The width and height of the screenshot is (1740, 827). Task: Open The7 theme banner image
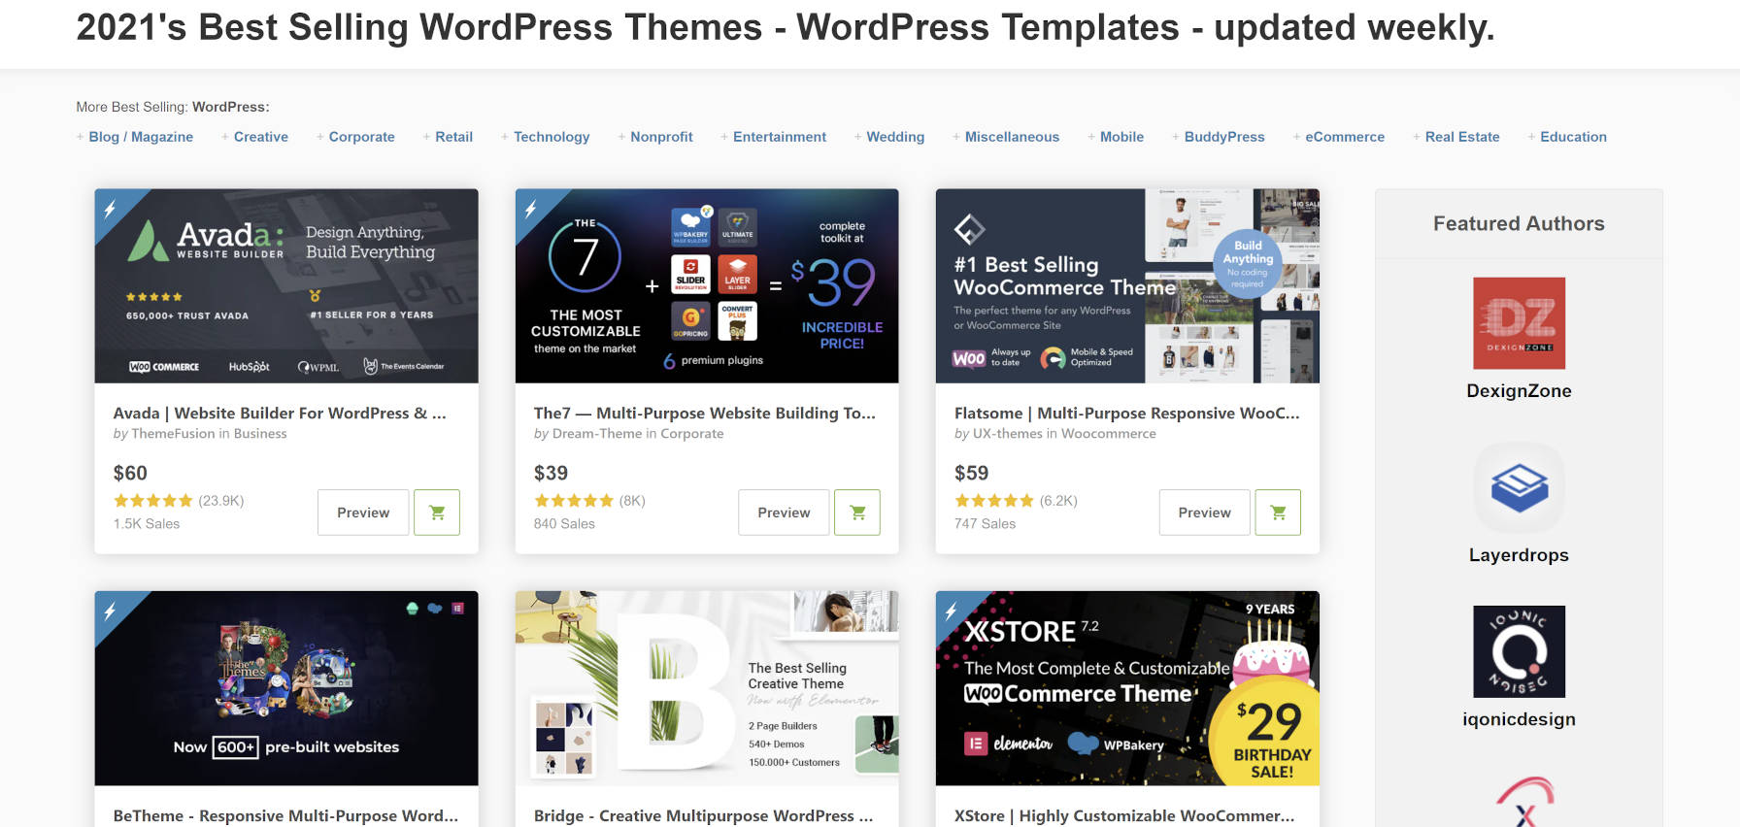707,286
